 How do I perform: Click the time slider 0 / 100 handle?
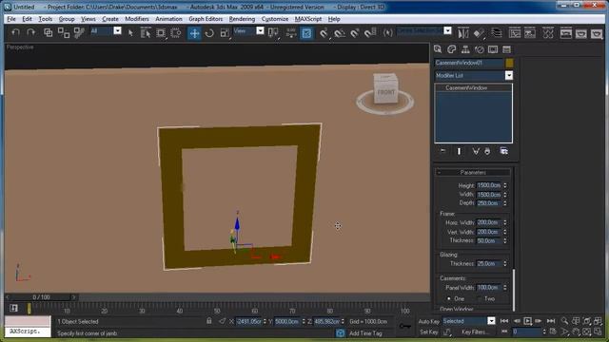click(x=41, y=297)
